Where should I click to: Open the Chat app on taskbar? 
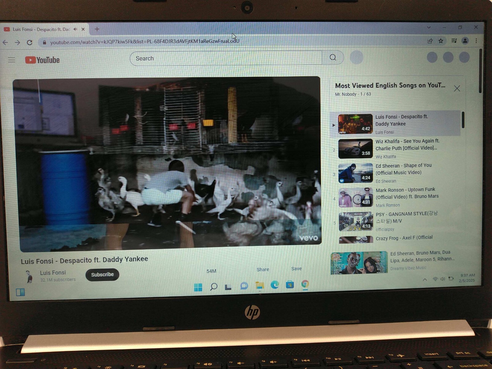coord(244,286)
